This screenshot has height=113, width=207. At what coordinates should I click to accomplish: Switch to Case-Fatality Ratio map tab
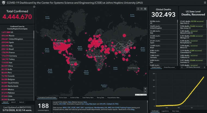pos(88,98)
